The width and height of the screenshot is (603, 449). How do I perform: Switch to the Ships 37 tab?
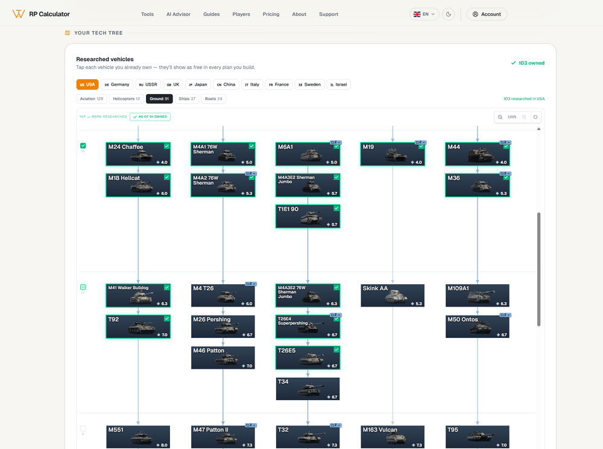coord(187,99)
